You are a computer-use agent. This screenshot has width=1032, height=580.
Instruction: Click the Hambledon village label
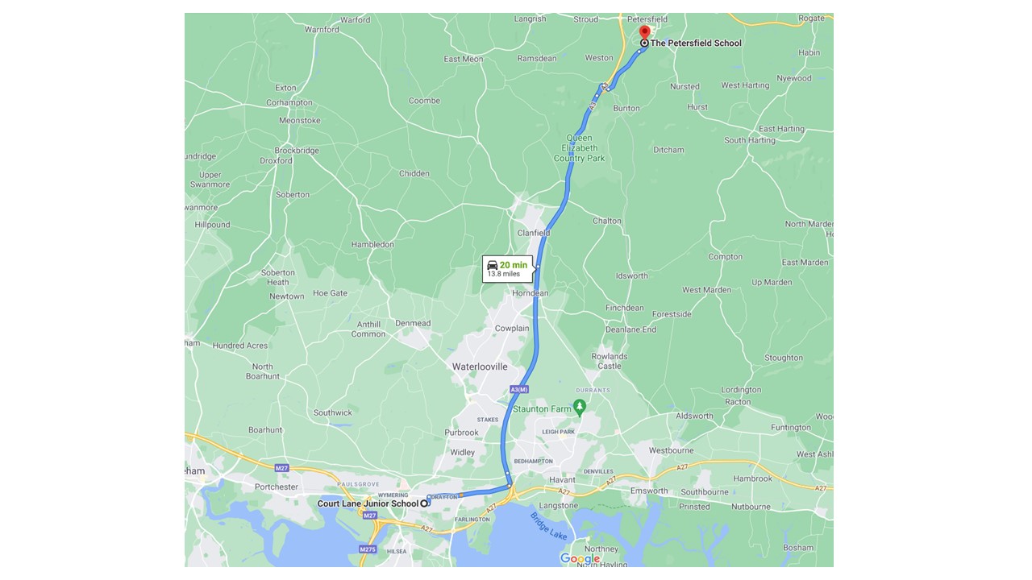(372, 245)
